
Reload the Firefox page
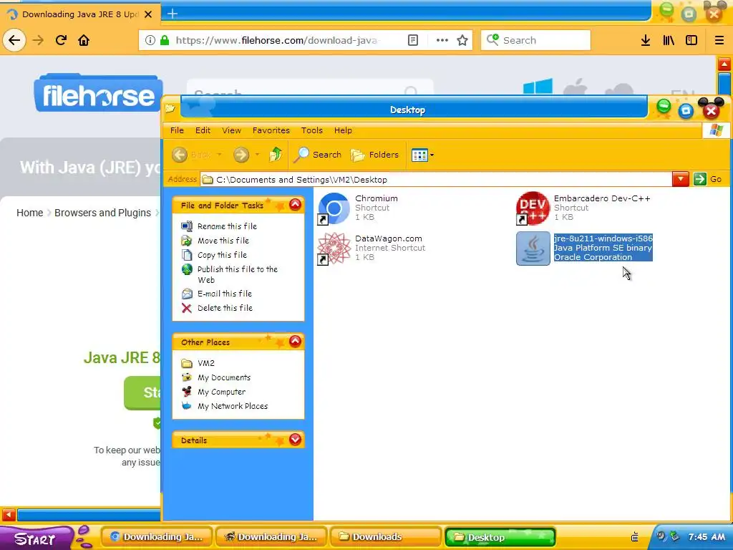pos(62,40)
